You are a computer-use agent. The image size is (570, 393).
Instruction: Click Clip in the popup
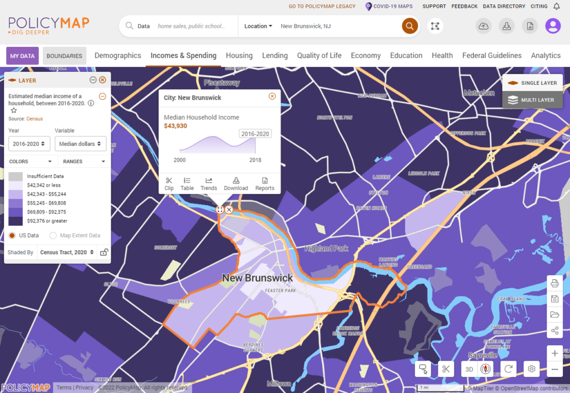pyautogui.click(x=169, y=184)
